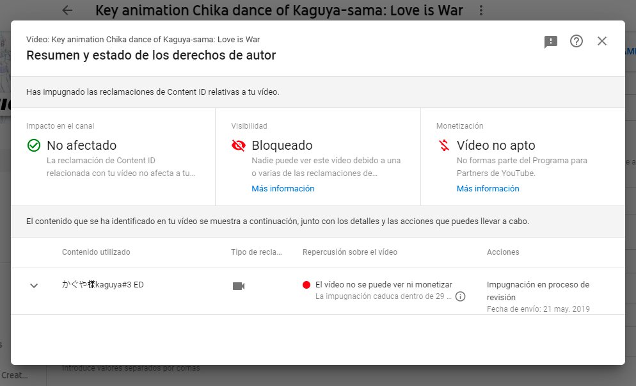Click the info icon next to dispute expiry

460,296
